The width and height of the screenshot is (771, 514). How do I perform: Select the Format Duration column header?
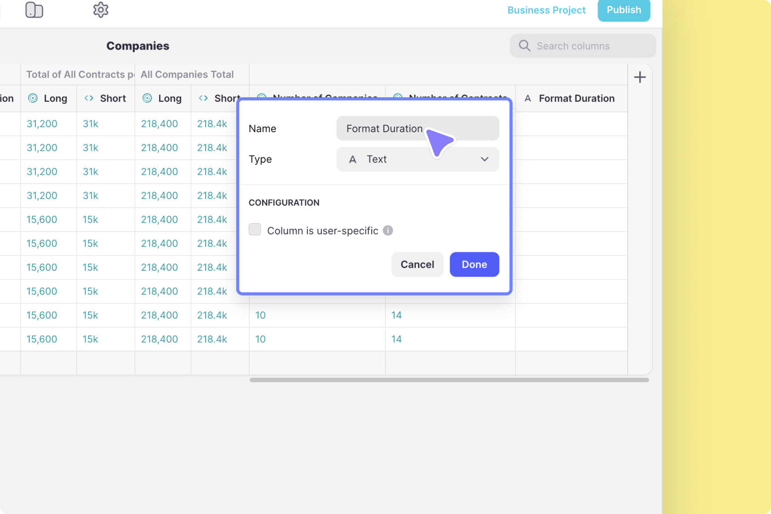(576, 98)
